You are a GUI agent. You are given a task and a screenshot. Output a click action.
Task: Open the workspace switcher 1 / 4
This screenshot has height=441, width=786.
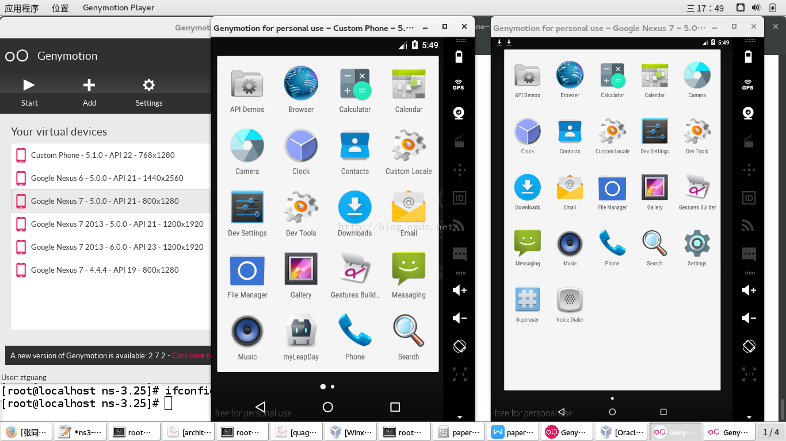point(770,432)
